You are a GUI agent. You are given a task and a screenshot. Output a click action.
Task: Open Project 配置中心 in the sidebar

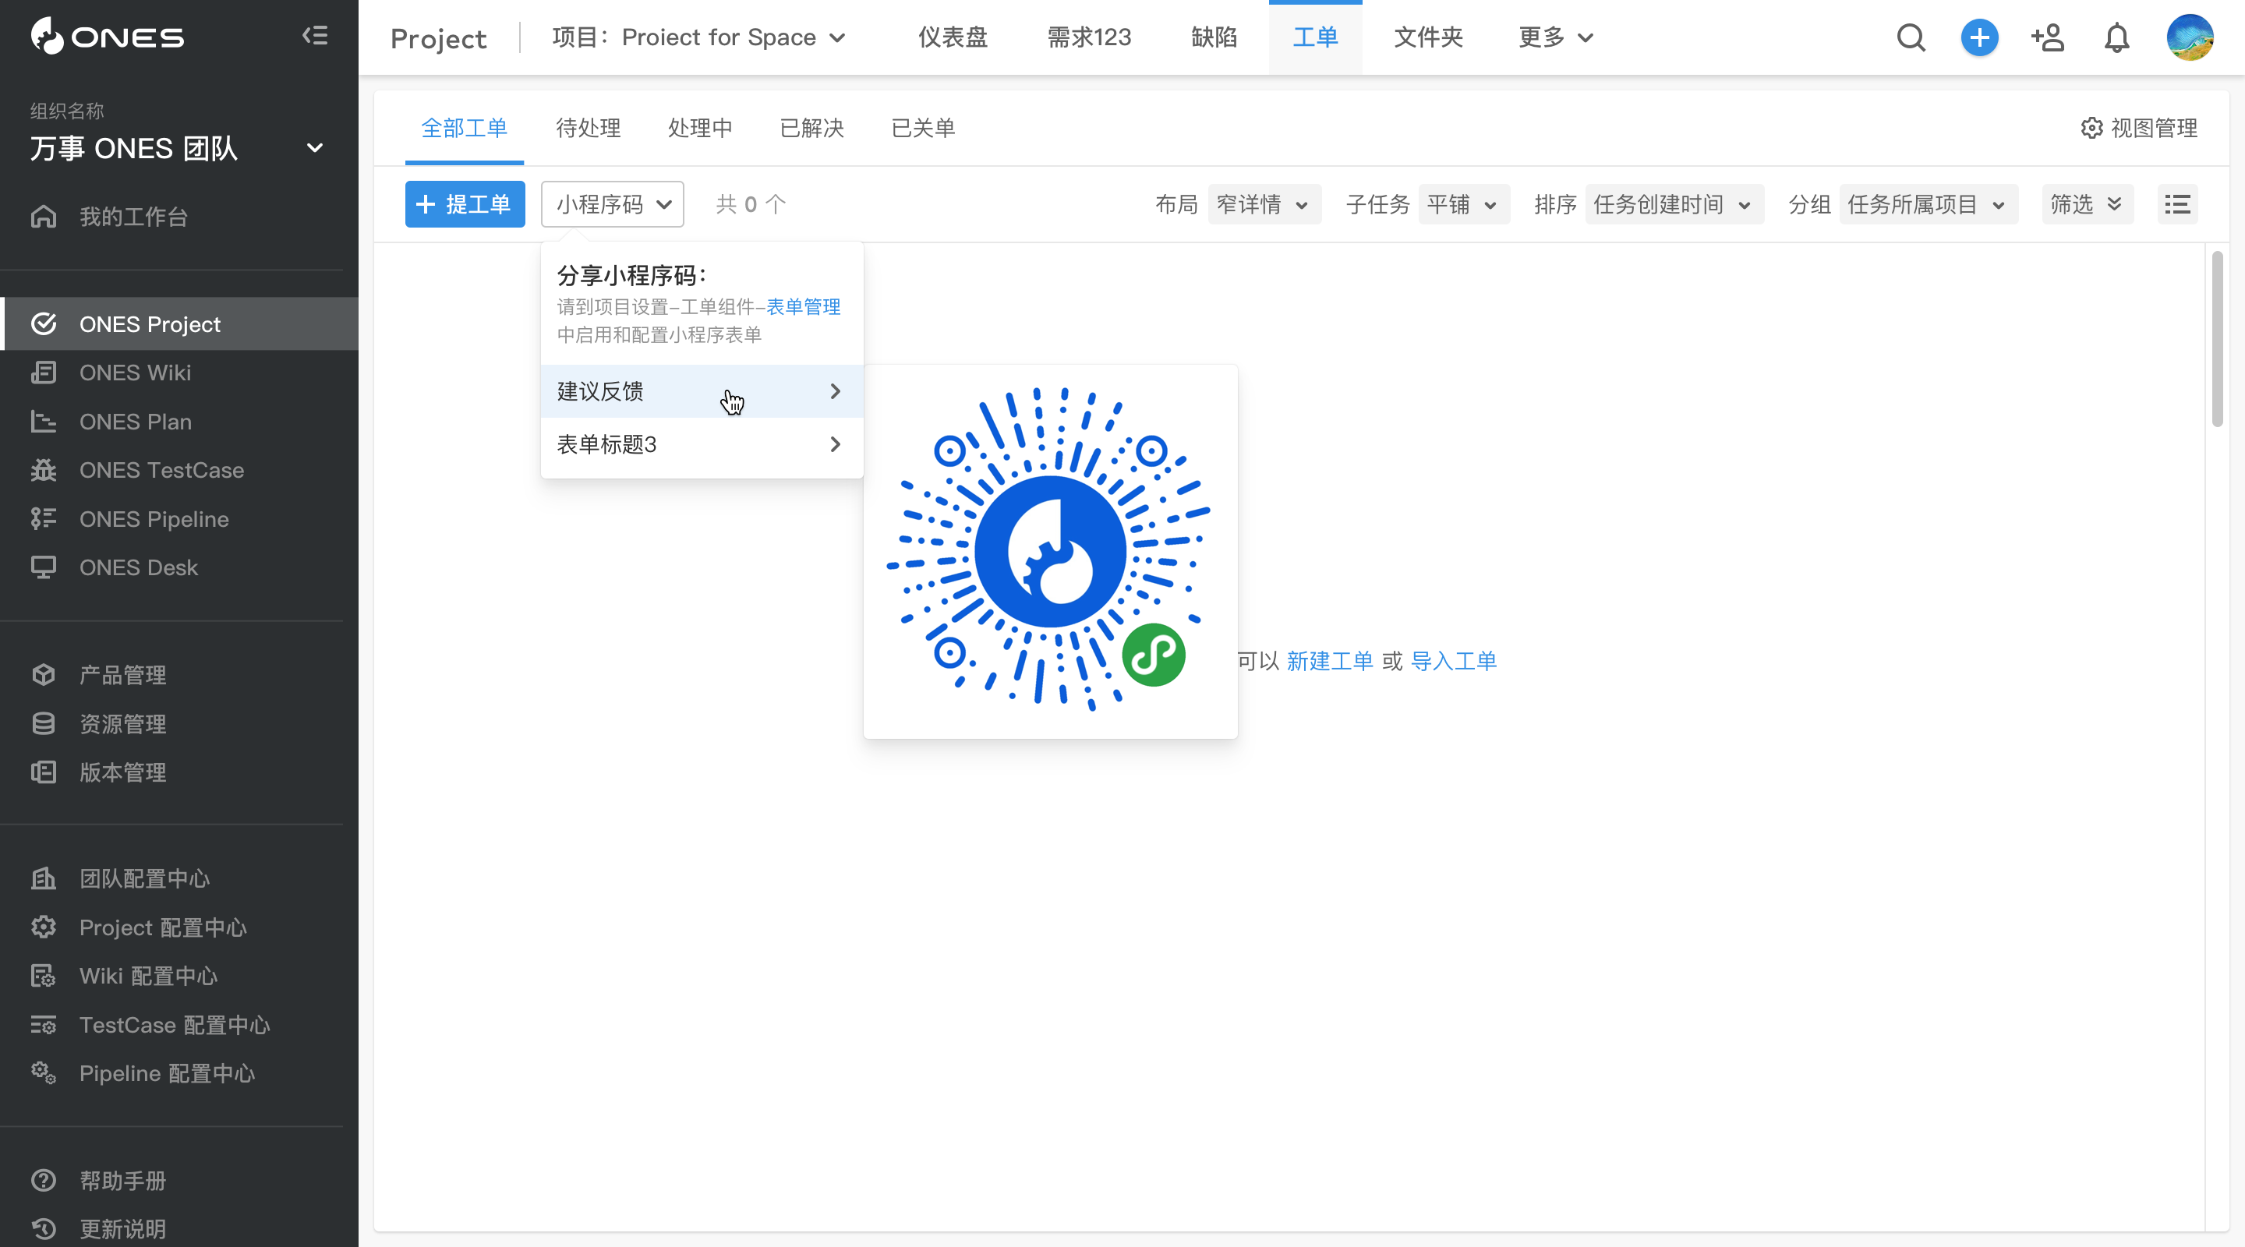click(x=179, y=927)
